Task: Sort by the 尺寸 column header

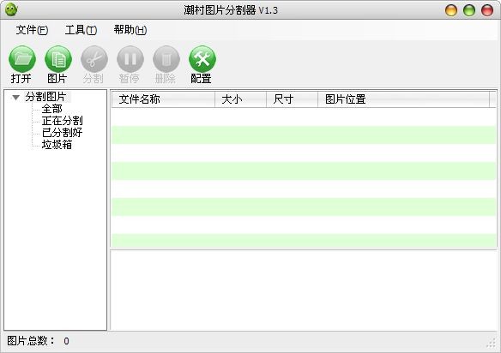Action: click(292, 99)
